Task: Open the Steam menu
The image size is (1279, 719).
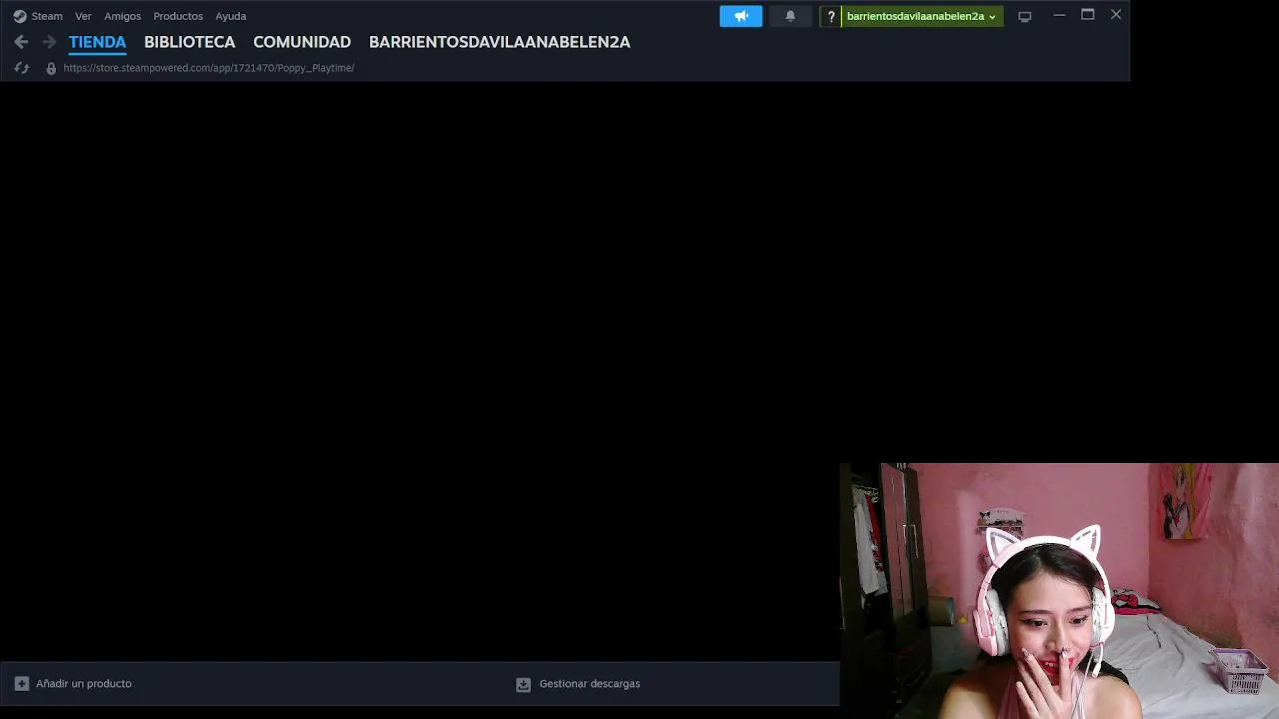Action: (x=47, y=16)
